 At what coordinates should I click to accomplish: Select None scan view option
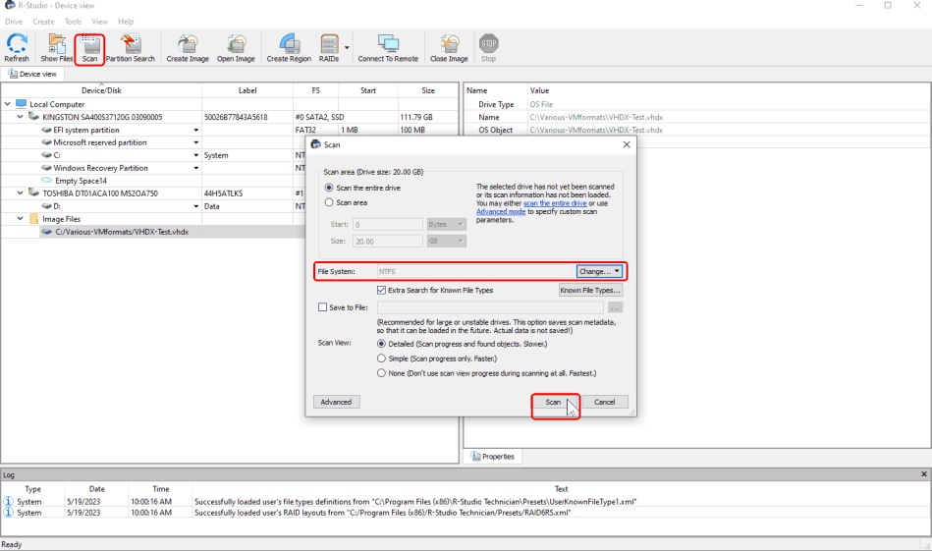(382, 373)
